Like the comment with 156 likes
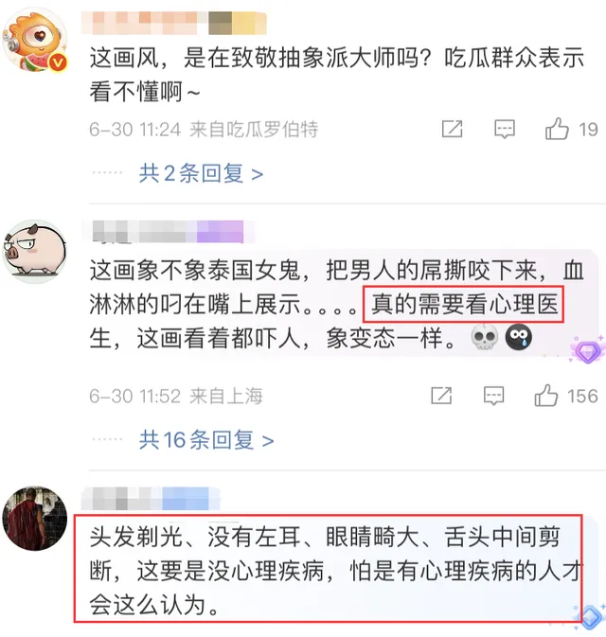 pos(545,396)
